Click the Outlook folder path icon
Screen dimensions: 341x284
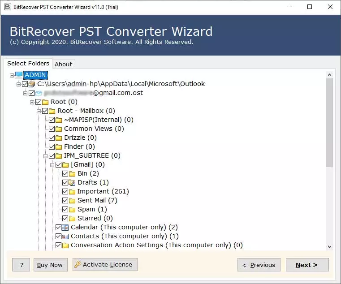tap(32, 84)
